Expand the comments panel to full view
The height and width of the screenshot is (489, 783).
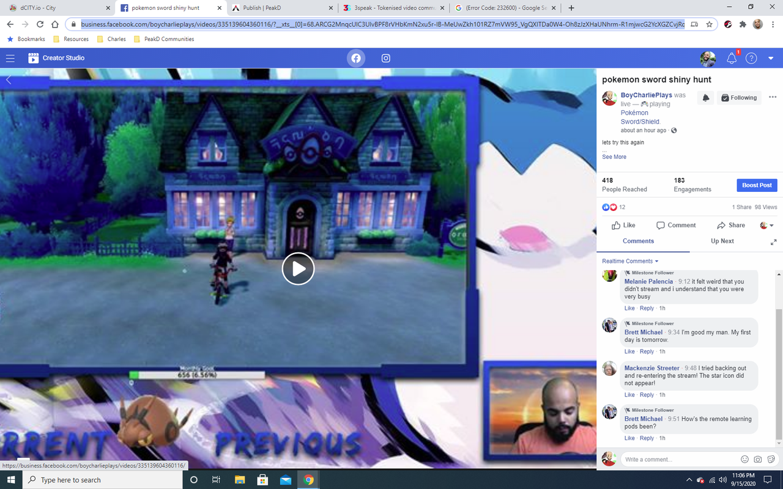[x=773, y=242]
